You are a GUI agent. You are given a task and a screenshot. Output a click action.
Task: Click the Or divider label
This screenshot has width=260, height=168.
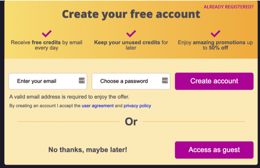pyautogui.click(x=131, y=122)
